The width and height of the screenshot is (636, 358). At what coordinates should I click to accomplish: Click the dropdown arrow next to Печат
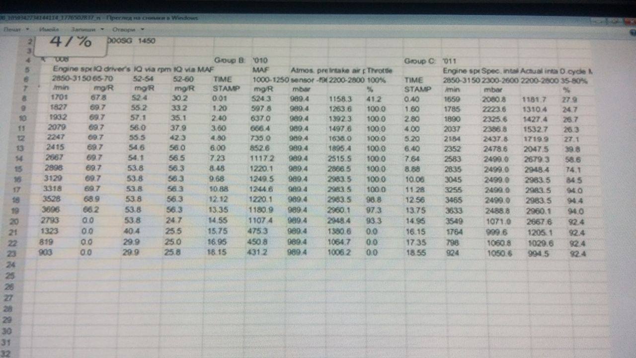click(28, 29)
